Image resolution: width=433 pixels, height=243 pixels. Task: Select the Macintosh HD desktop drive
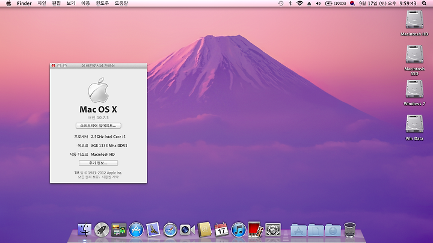[414, 23]
